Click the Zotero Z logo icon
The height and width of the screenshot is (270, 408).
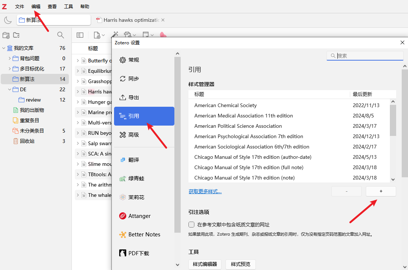click(4, 7)
